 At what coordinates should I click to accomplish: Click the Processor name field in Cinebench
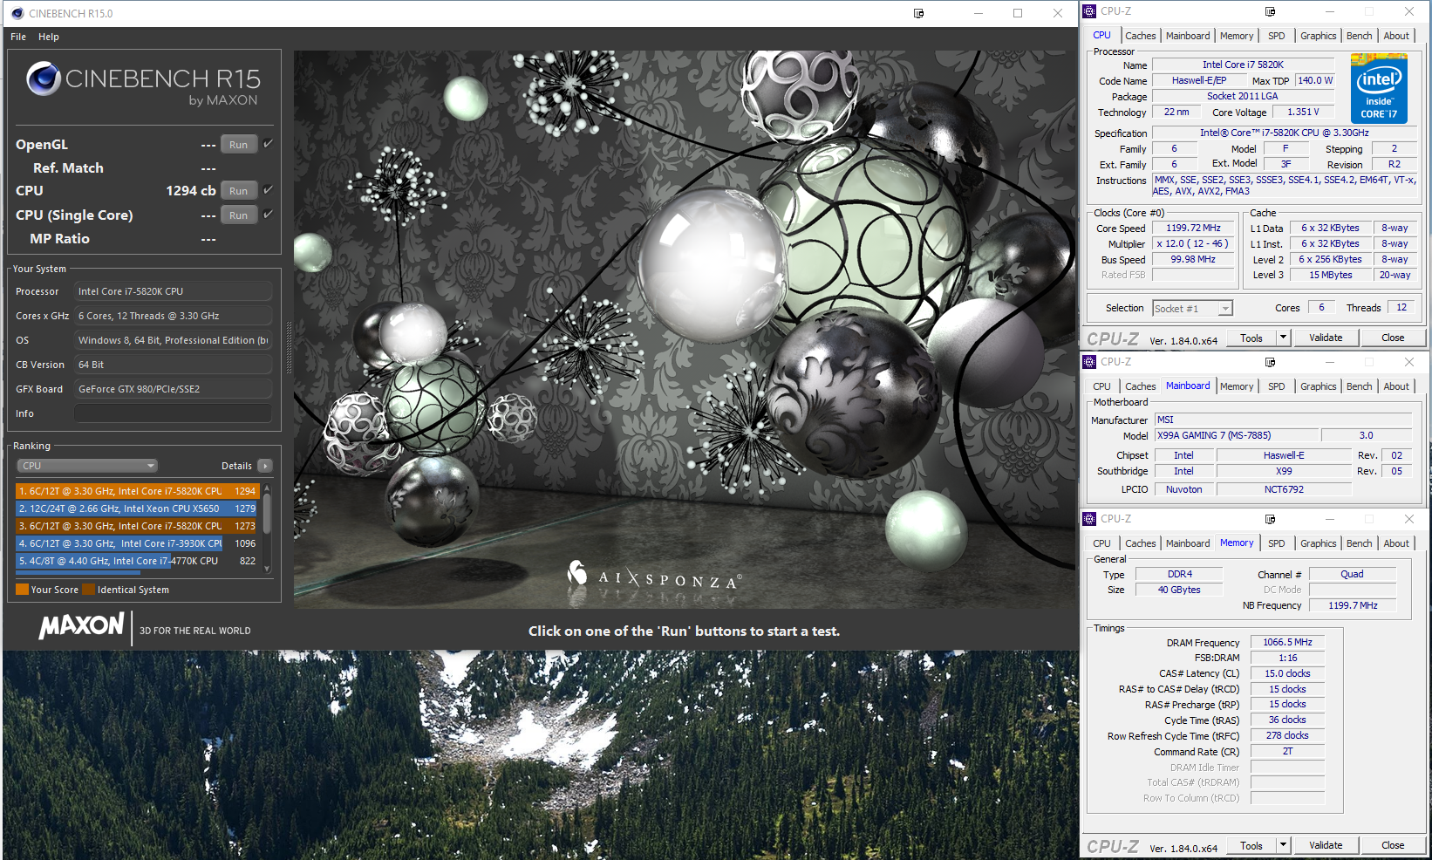(173, 291)
